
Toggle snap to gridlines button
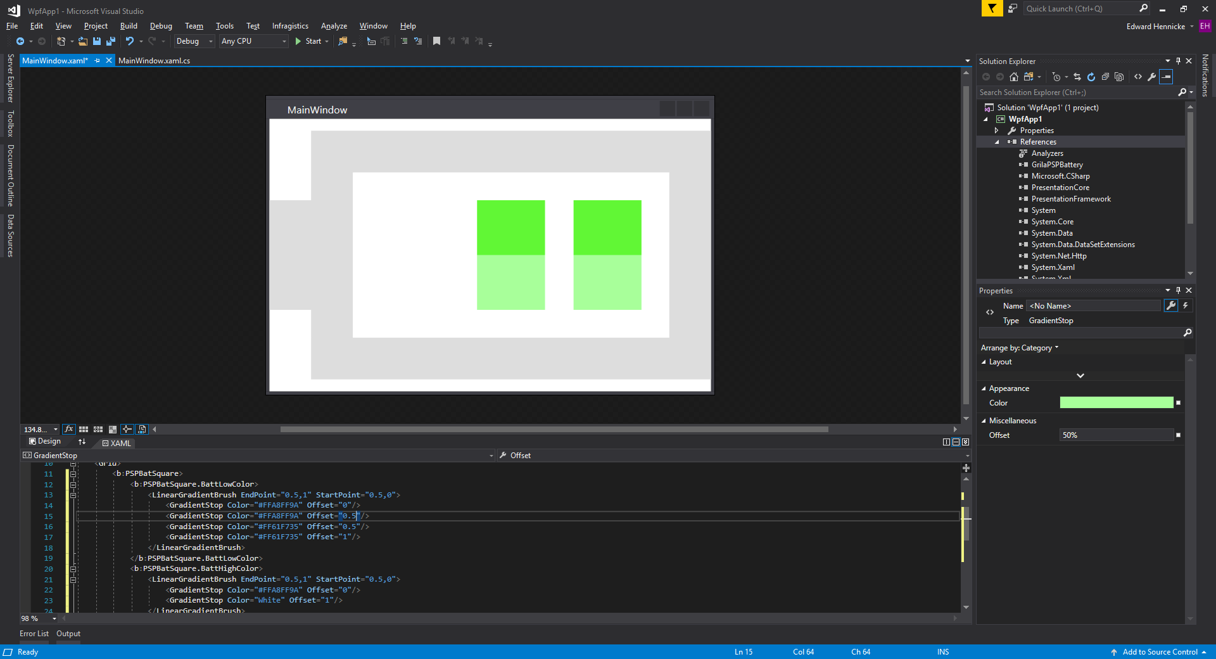[x=98, y=429]
